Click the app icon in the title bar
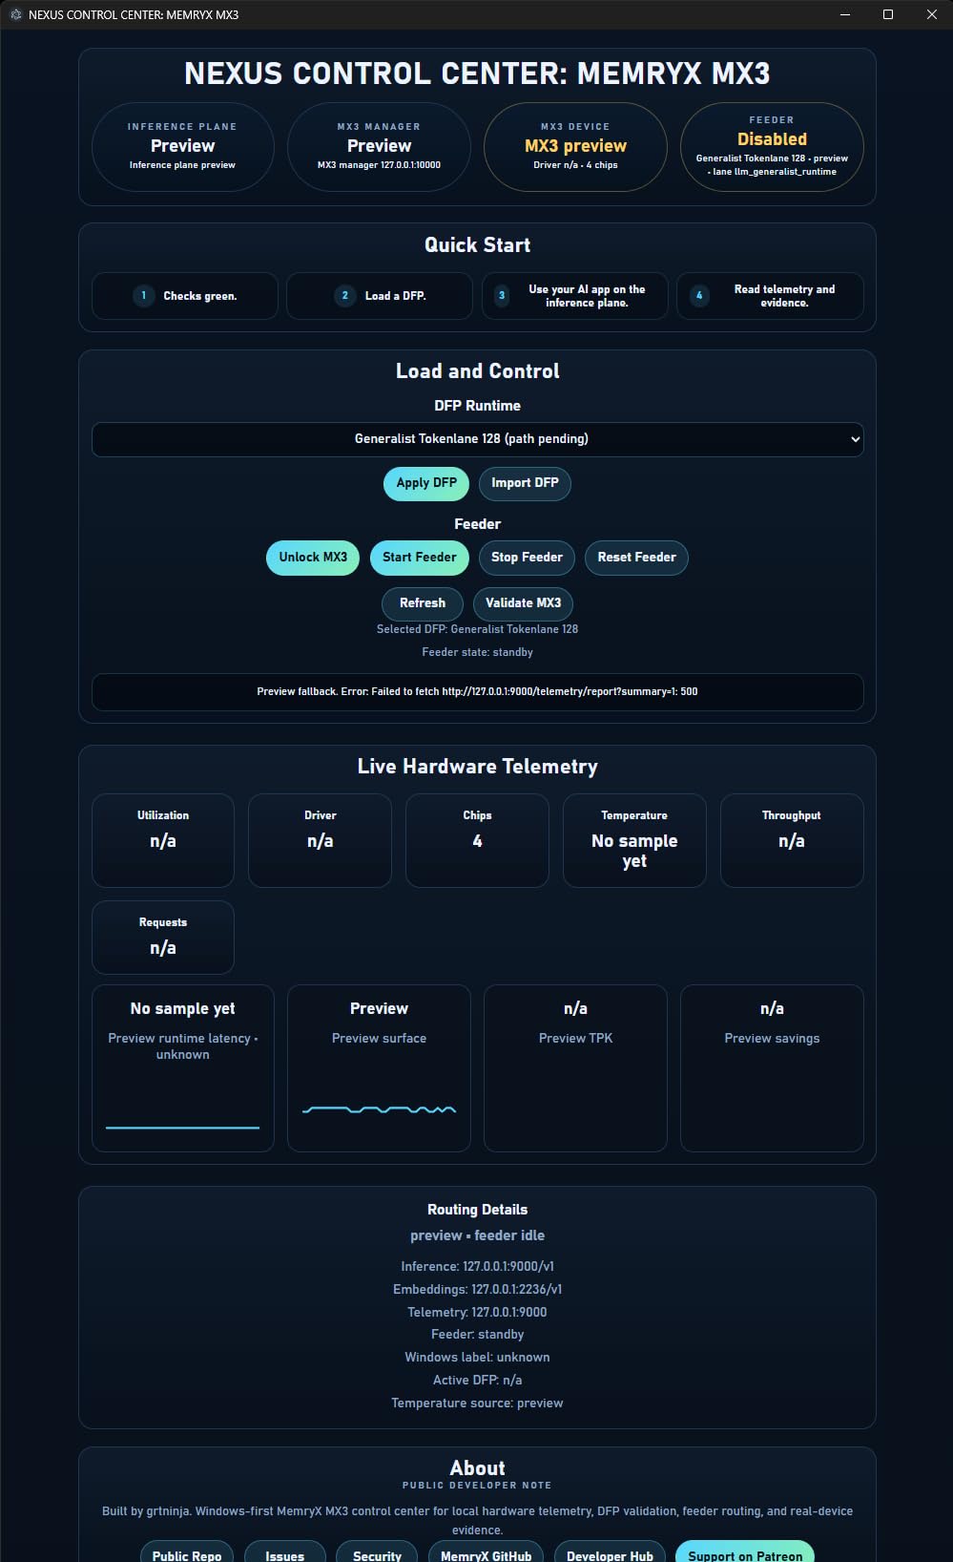 tap(15, 14)
